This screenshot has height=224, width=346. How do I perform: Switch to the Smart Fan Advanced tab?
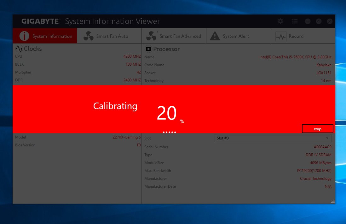pyautogui.click(x=180, y=36)
